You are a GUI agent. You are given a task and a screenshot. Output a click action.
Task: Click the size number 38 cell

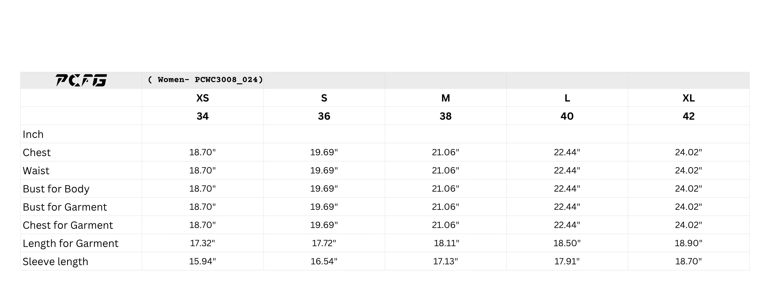pos(446,116)
